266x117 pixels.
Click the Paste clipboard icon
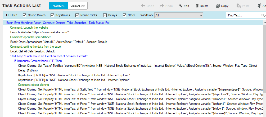[238, 6]
